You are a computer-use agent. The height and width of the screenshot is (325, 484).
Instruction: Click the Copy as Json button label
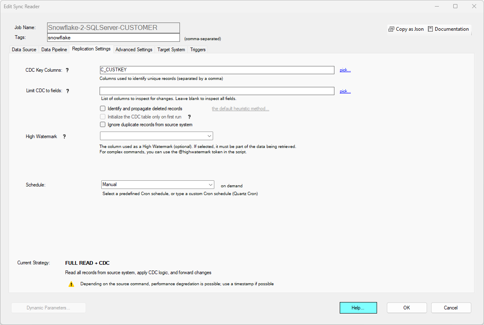tap(409, 29)
